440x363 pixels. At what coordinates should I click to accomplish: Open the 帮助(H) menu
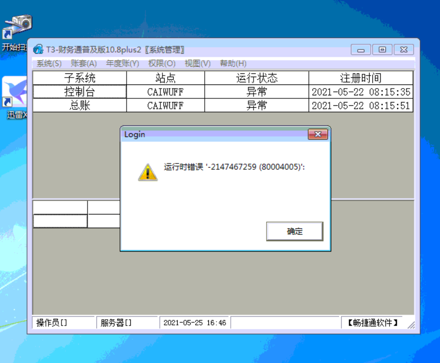pyautogui.click(x=233, y=64)
